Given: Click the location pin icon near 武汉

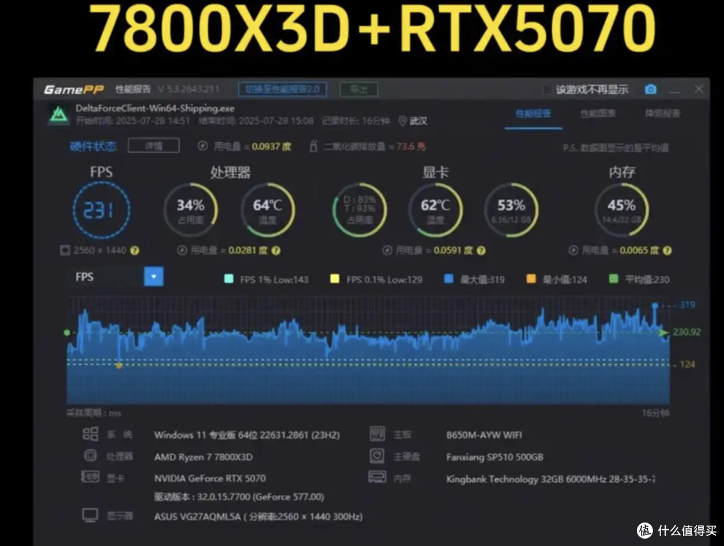Looking at the screenshot, I should pyautogui.click(x=403, y=121).
